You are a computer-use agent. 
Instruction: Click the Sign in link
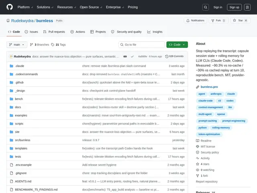(x=218, y=7)
